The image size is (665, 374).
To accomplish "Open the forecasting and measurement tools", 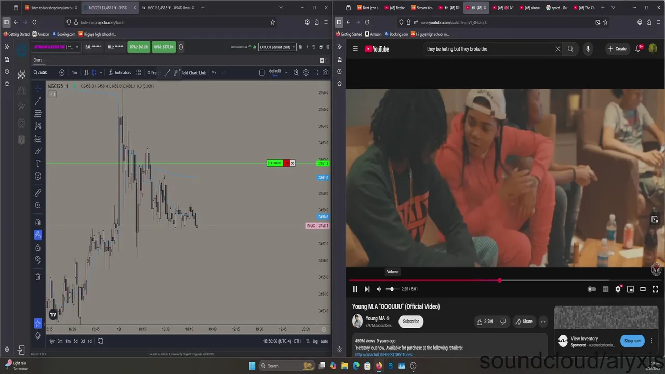I will (x=38, y=139).
